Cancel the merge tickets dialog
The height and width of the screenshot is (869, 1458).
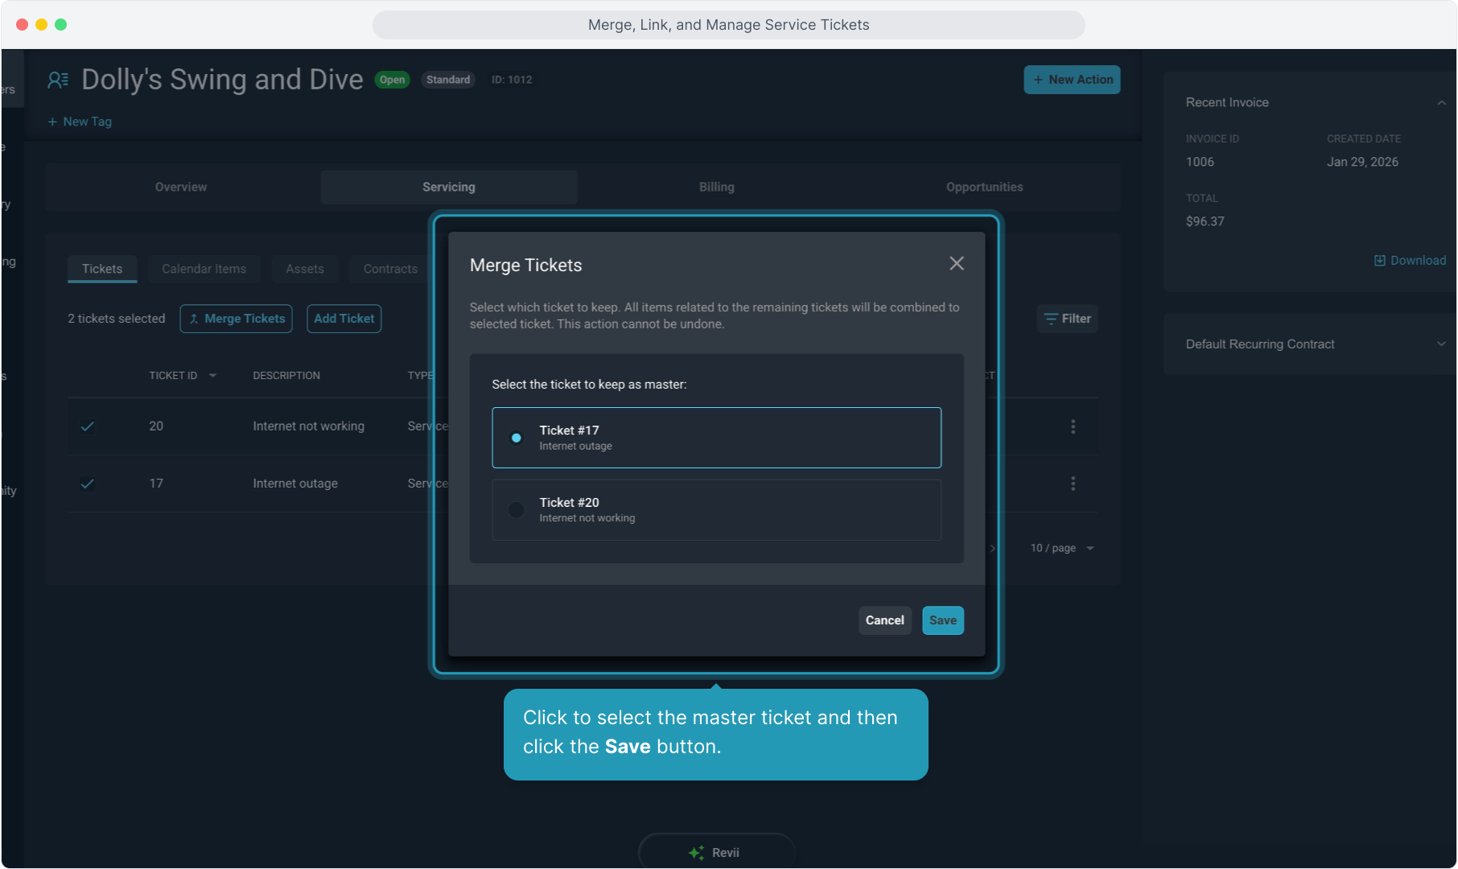[884, 620]
